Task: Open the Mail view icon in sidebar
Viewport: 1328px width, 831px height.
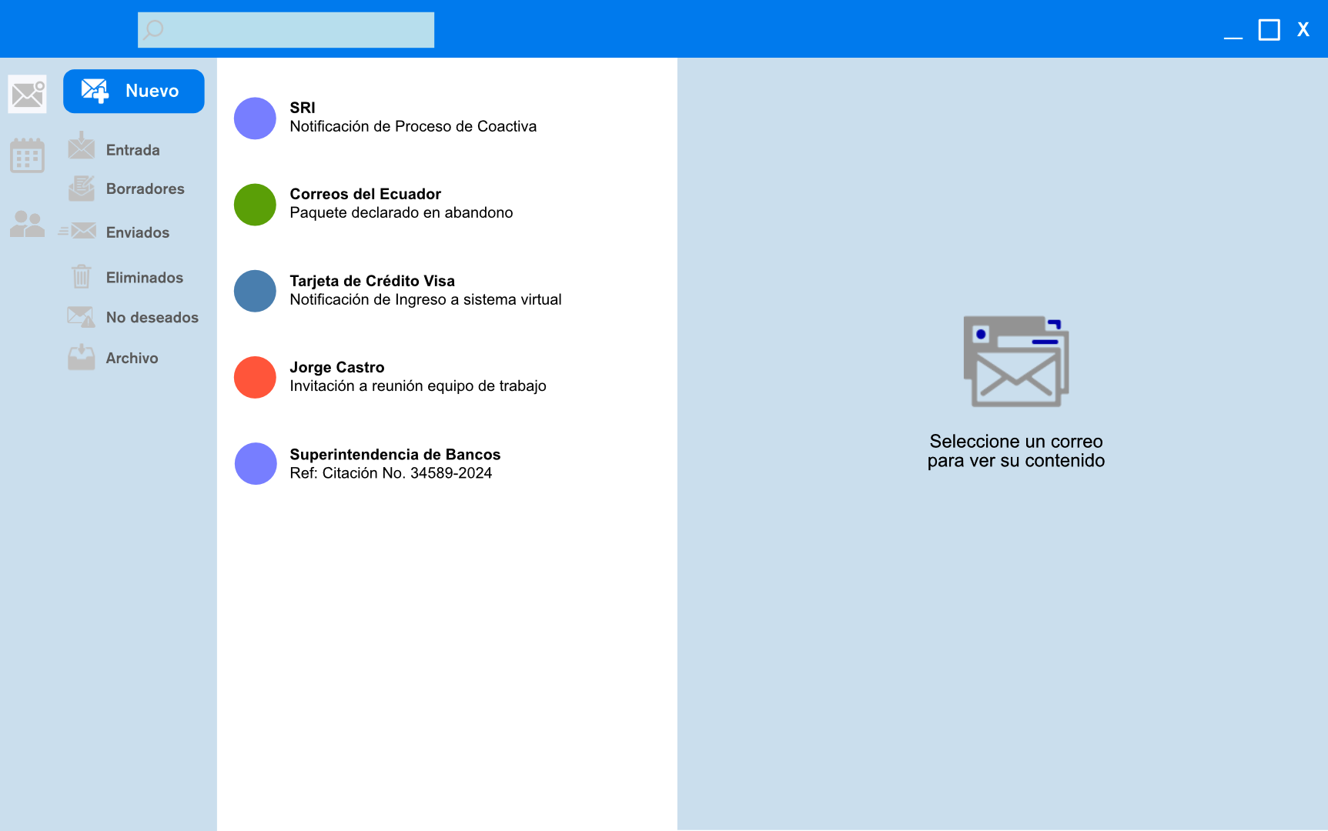Action: [x=28, y=94]
